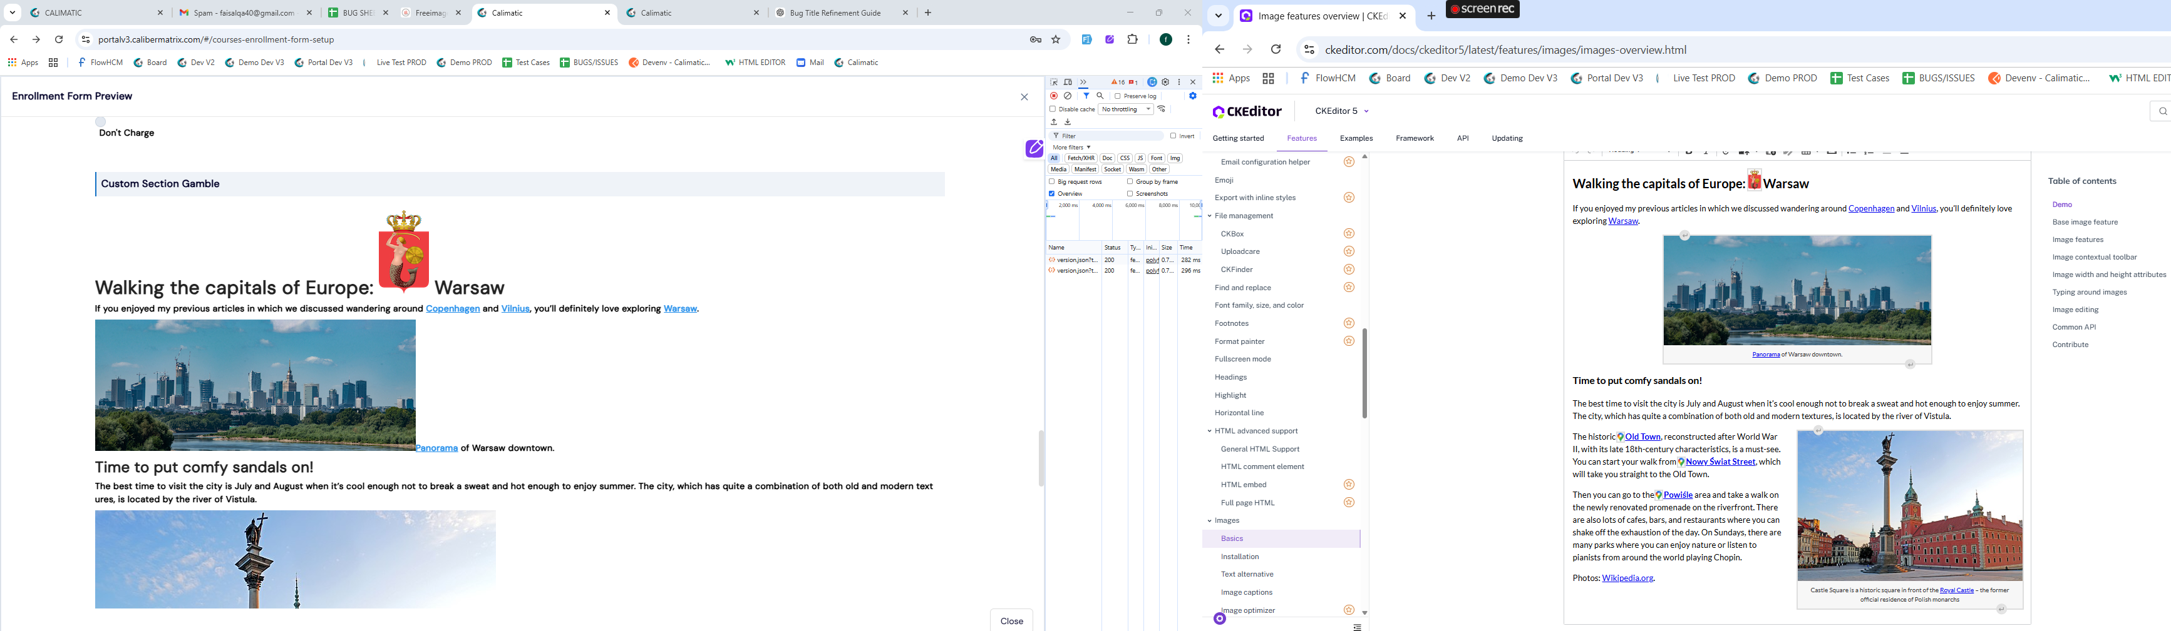Reload the CKEditor docs page
Viewport: 2171px width, 631px height.
click(1276, 49)
